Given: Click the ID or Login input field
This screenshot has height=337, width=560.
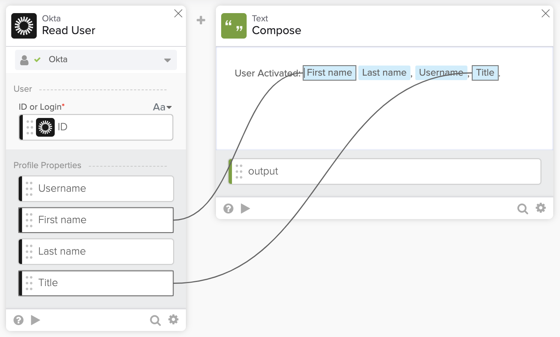Looking at the screenshot, I should (x=112, y=127).
